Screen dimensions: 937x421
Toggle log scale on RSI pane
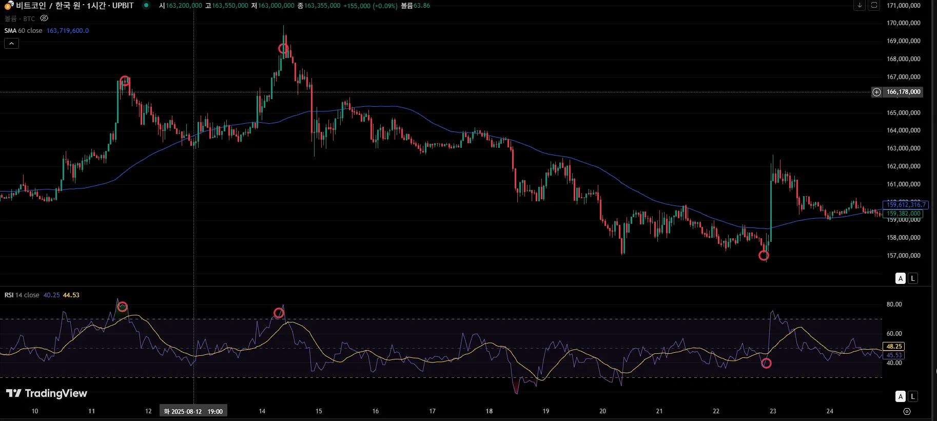(x=913, y=396)
